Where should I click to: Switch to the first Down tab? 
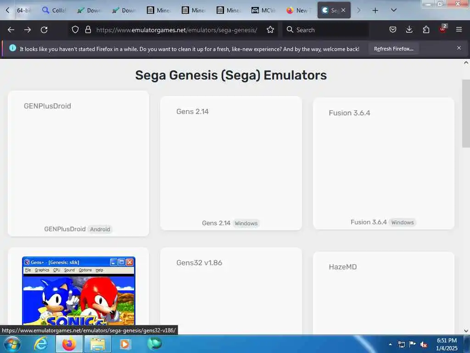pyautogui.click(x=89, y=10)
